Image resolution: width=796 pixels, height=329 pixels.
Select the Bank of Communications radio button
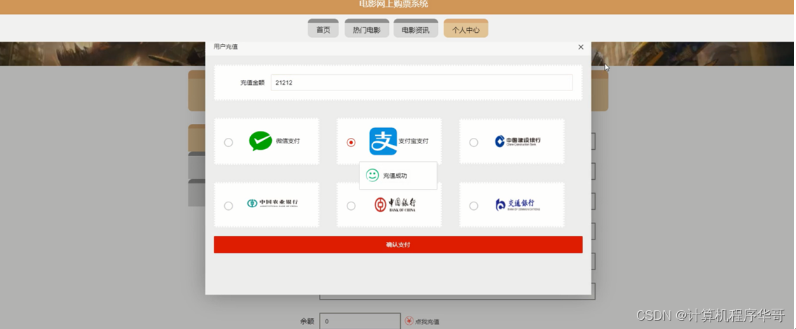pyautogui.click(x=474, y=206)
